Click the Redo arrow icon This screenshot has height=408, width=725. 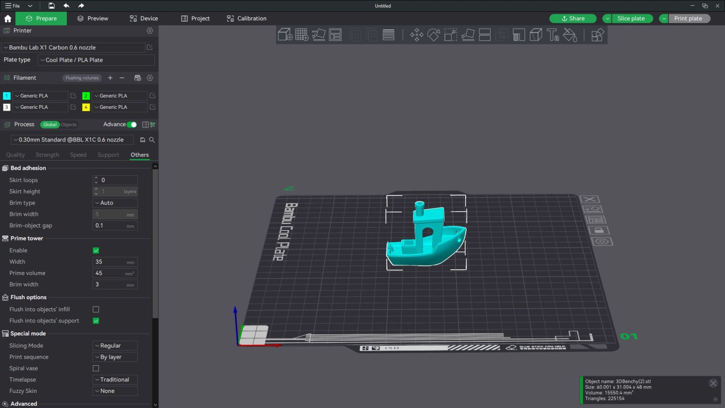point(81,6)
